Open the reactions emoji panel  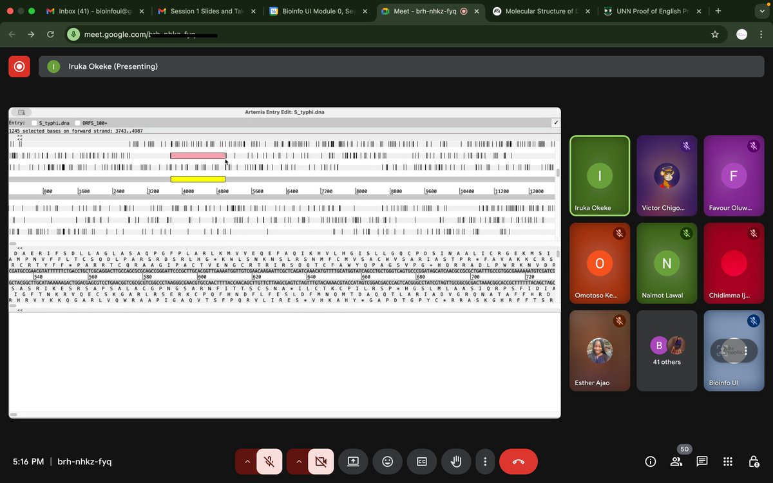(387, 461)
